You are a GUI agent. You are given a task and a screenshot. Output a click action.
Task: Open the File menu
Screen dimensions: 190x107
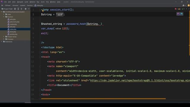coord(5,2)
